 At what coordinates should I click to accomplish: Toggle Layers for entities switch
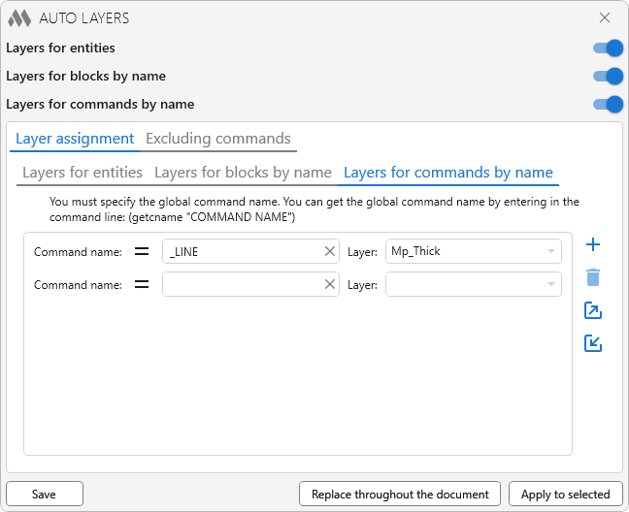tap(608, 48)
